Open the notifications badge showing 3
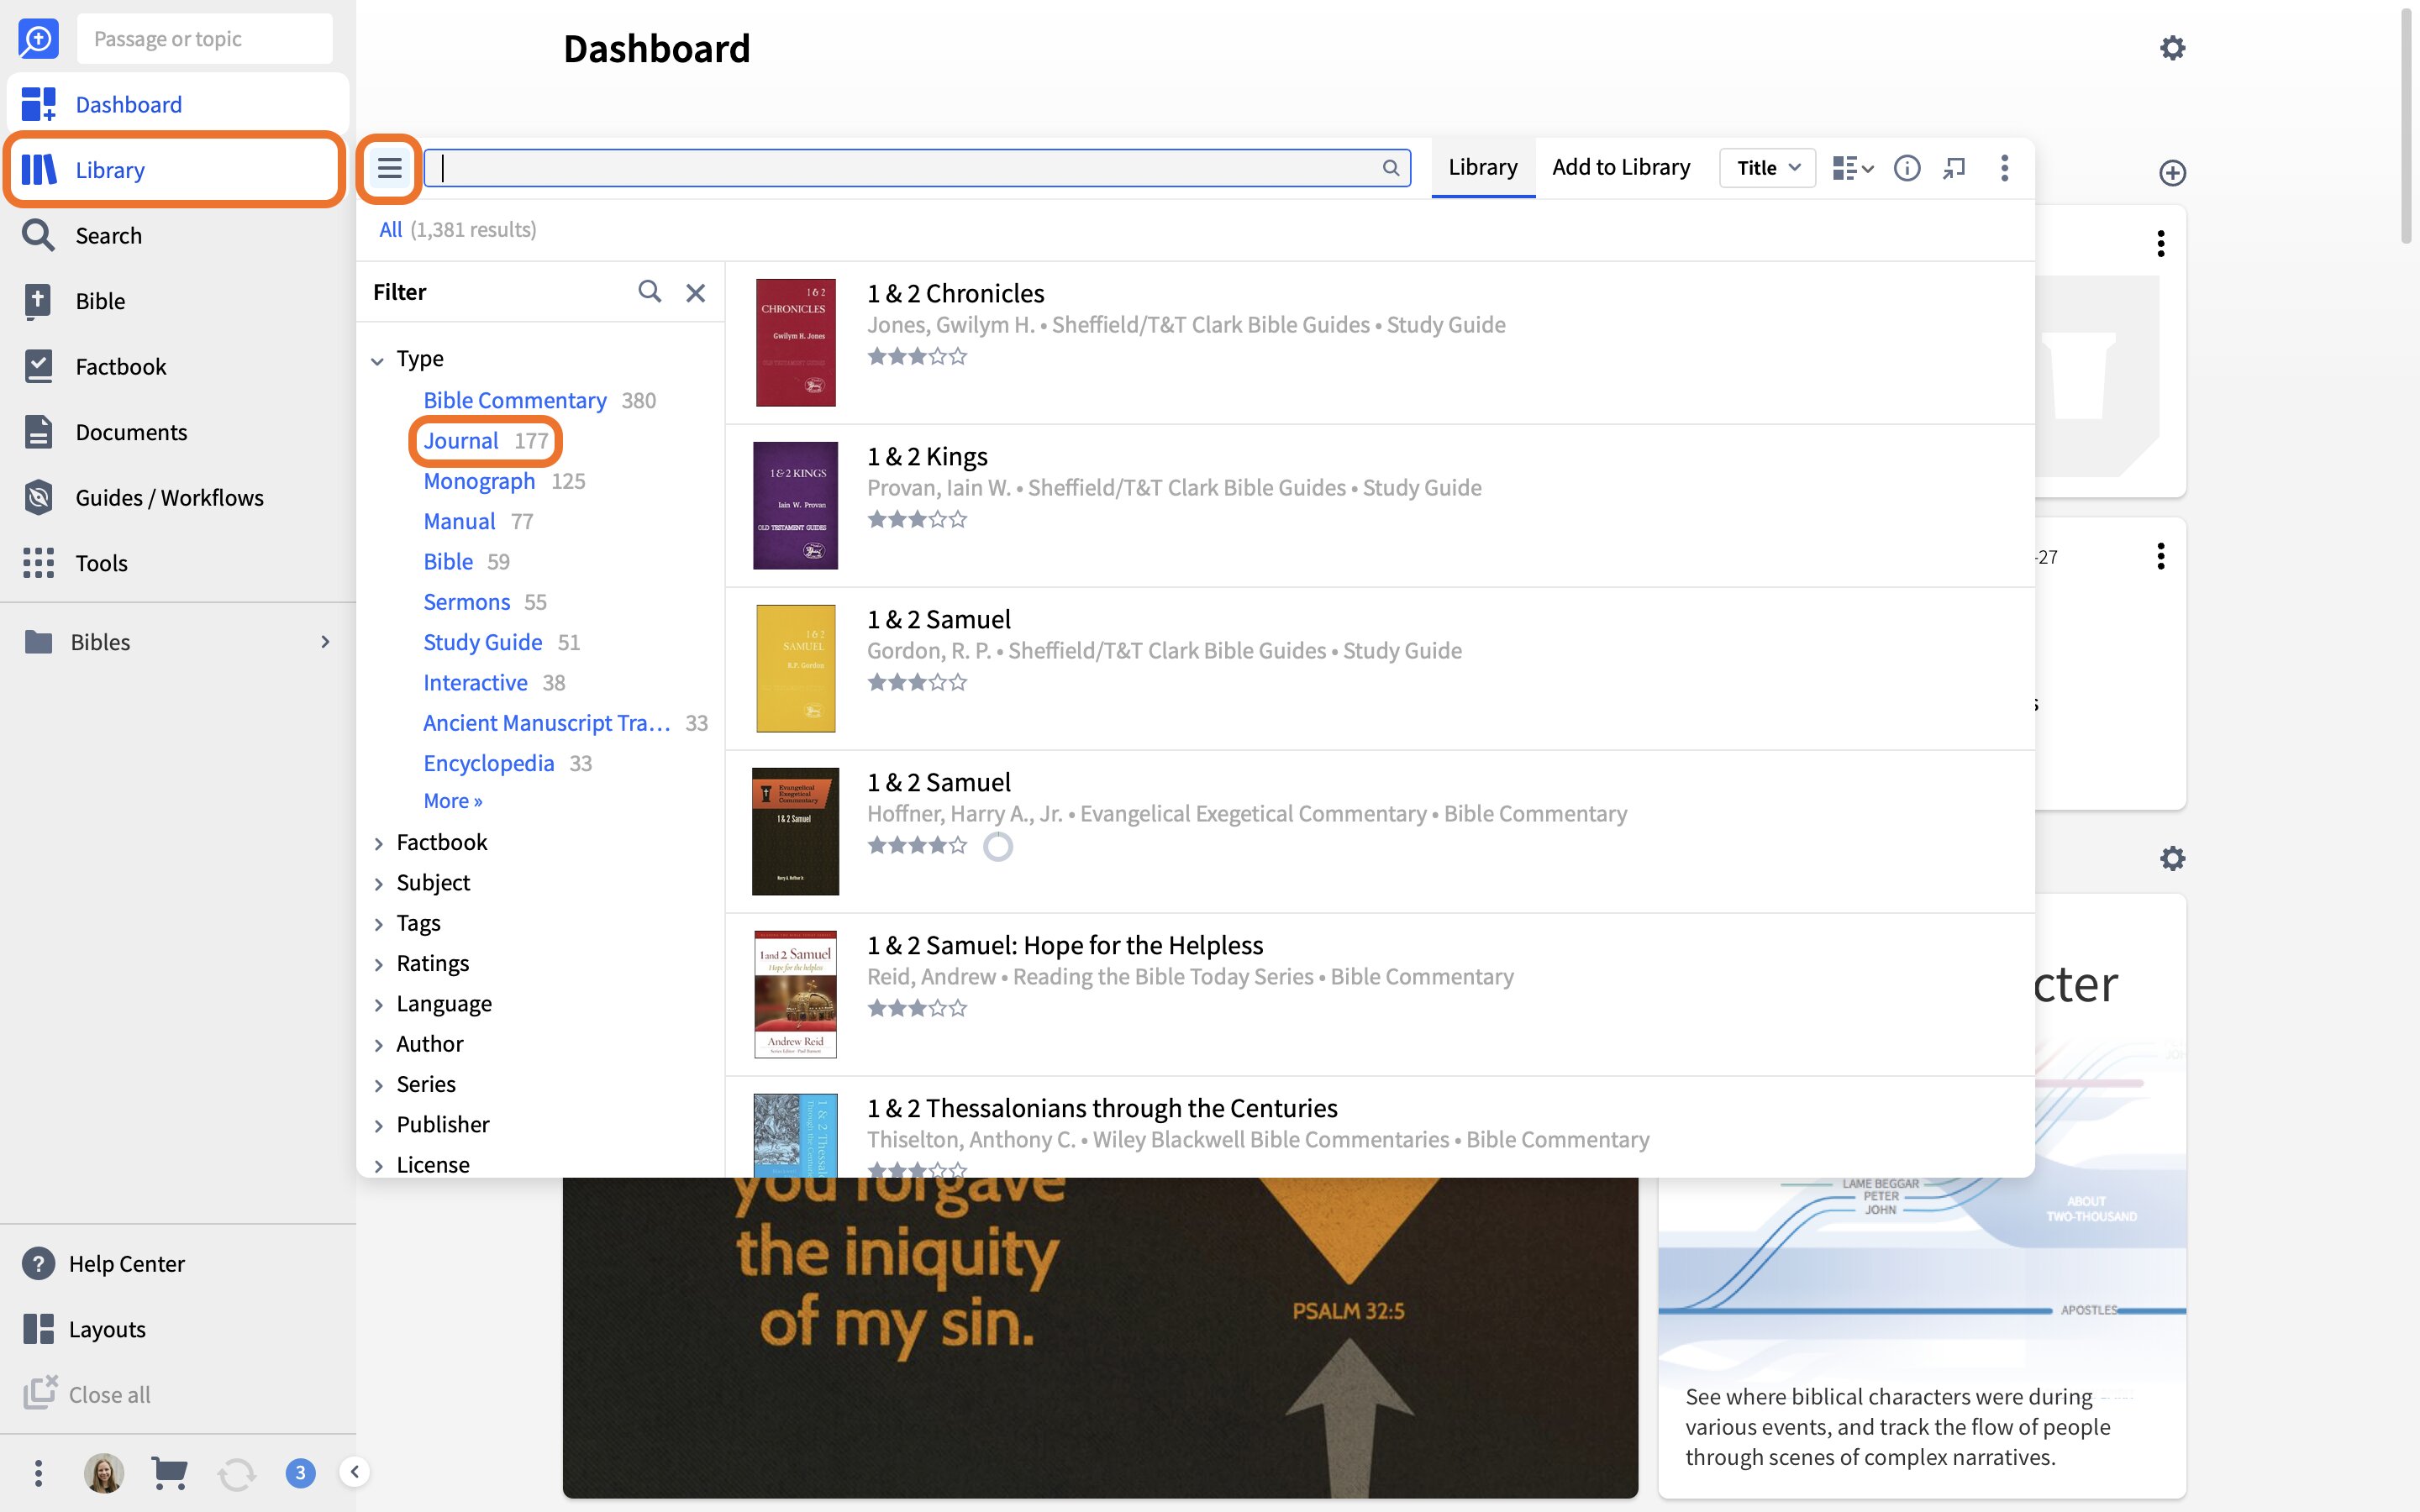 click(x=300, y=1472)
